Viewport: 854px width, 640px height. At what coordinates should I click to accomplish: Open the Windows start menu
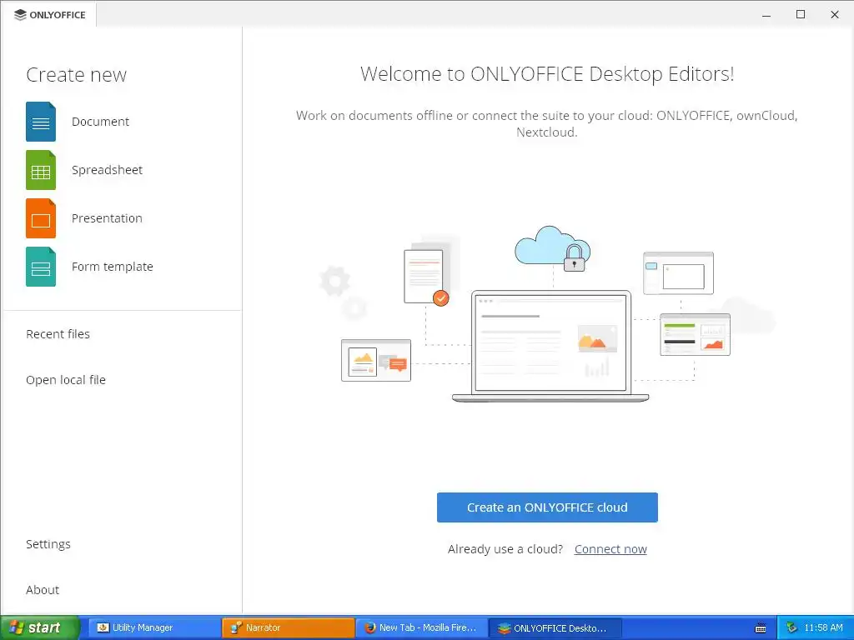[x=39, y=627]
